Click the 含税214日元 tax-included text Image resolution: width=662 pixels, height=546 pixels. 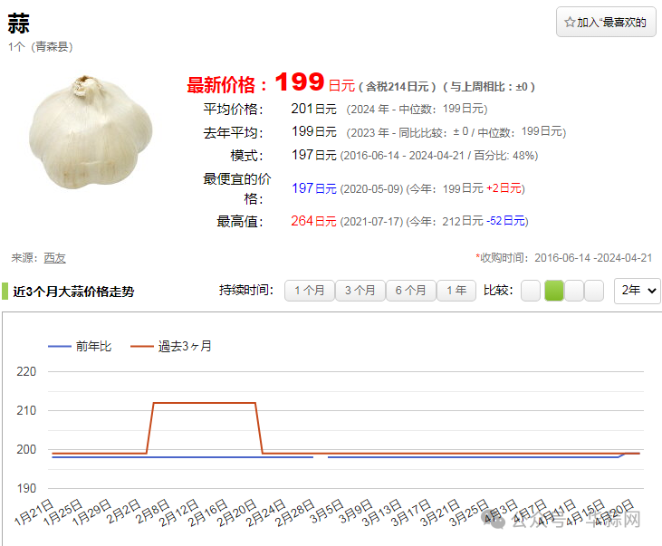(x=397, y=87)
